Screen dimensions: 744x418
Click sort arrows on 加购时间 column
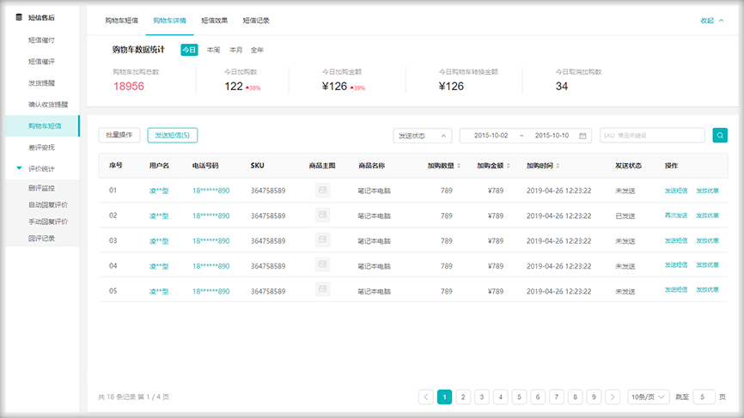(558, 166)
